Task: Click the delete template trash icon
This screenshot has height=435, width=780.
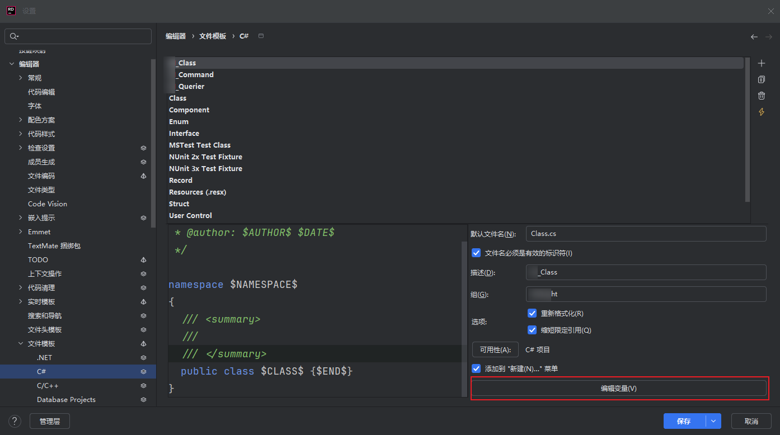Action: point(761,96)
